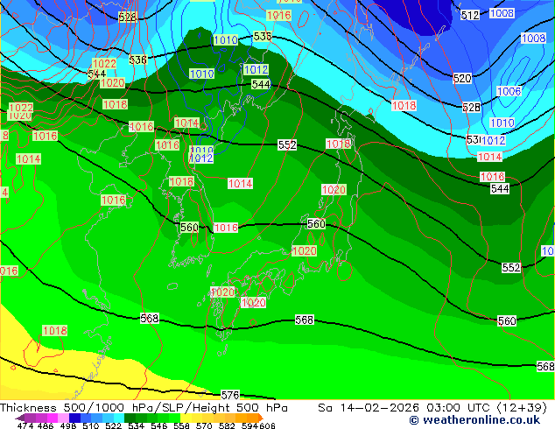The image size is (555, 429).
Task: Click the purple arrow at legend's left end
Action: pyautogui.click(x=20, y=418)
